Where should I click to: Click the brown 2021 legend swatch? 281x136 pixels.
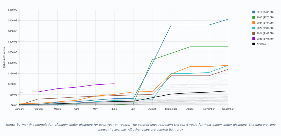(254, 33)
